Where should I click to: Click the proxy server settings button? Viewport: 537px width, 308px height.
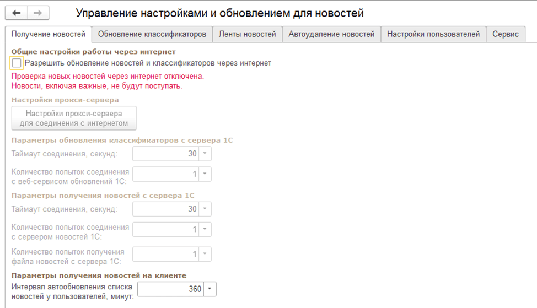click(x=74, y=118)
